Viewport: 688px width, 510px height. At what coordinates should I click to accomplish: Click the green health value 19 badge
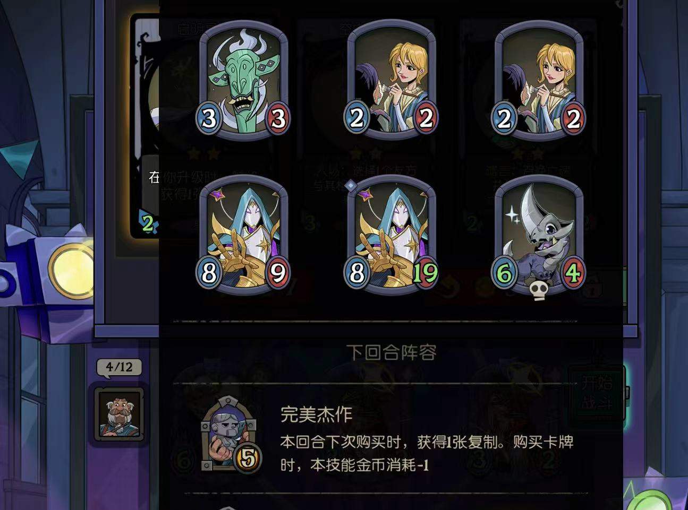[425, 272]
